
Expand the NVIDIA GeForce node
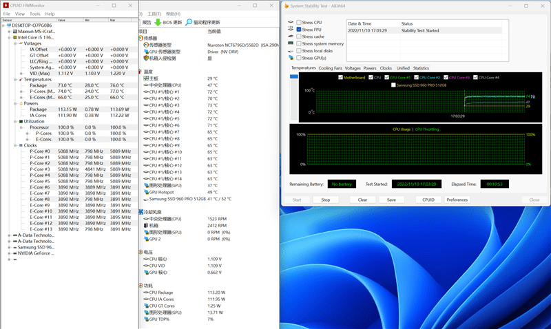(9, 253)
